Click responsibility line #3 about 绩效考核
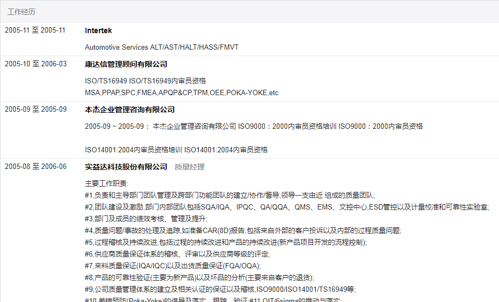This screenshot has width=499, height=302. [146, 219]
